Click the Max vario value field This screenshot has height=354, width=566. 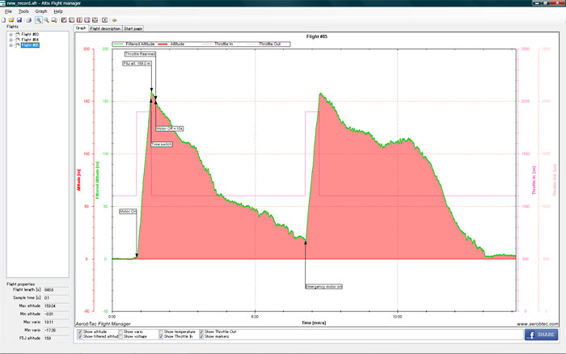56,322
